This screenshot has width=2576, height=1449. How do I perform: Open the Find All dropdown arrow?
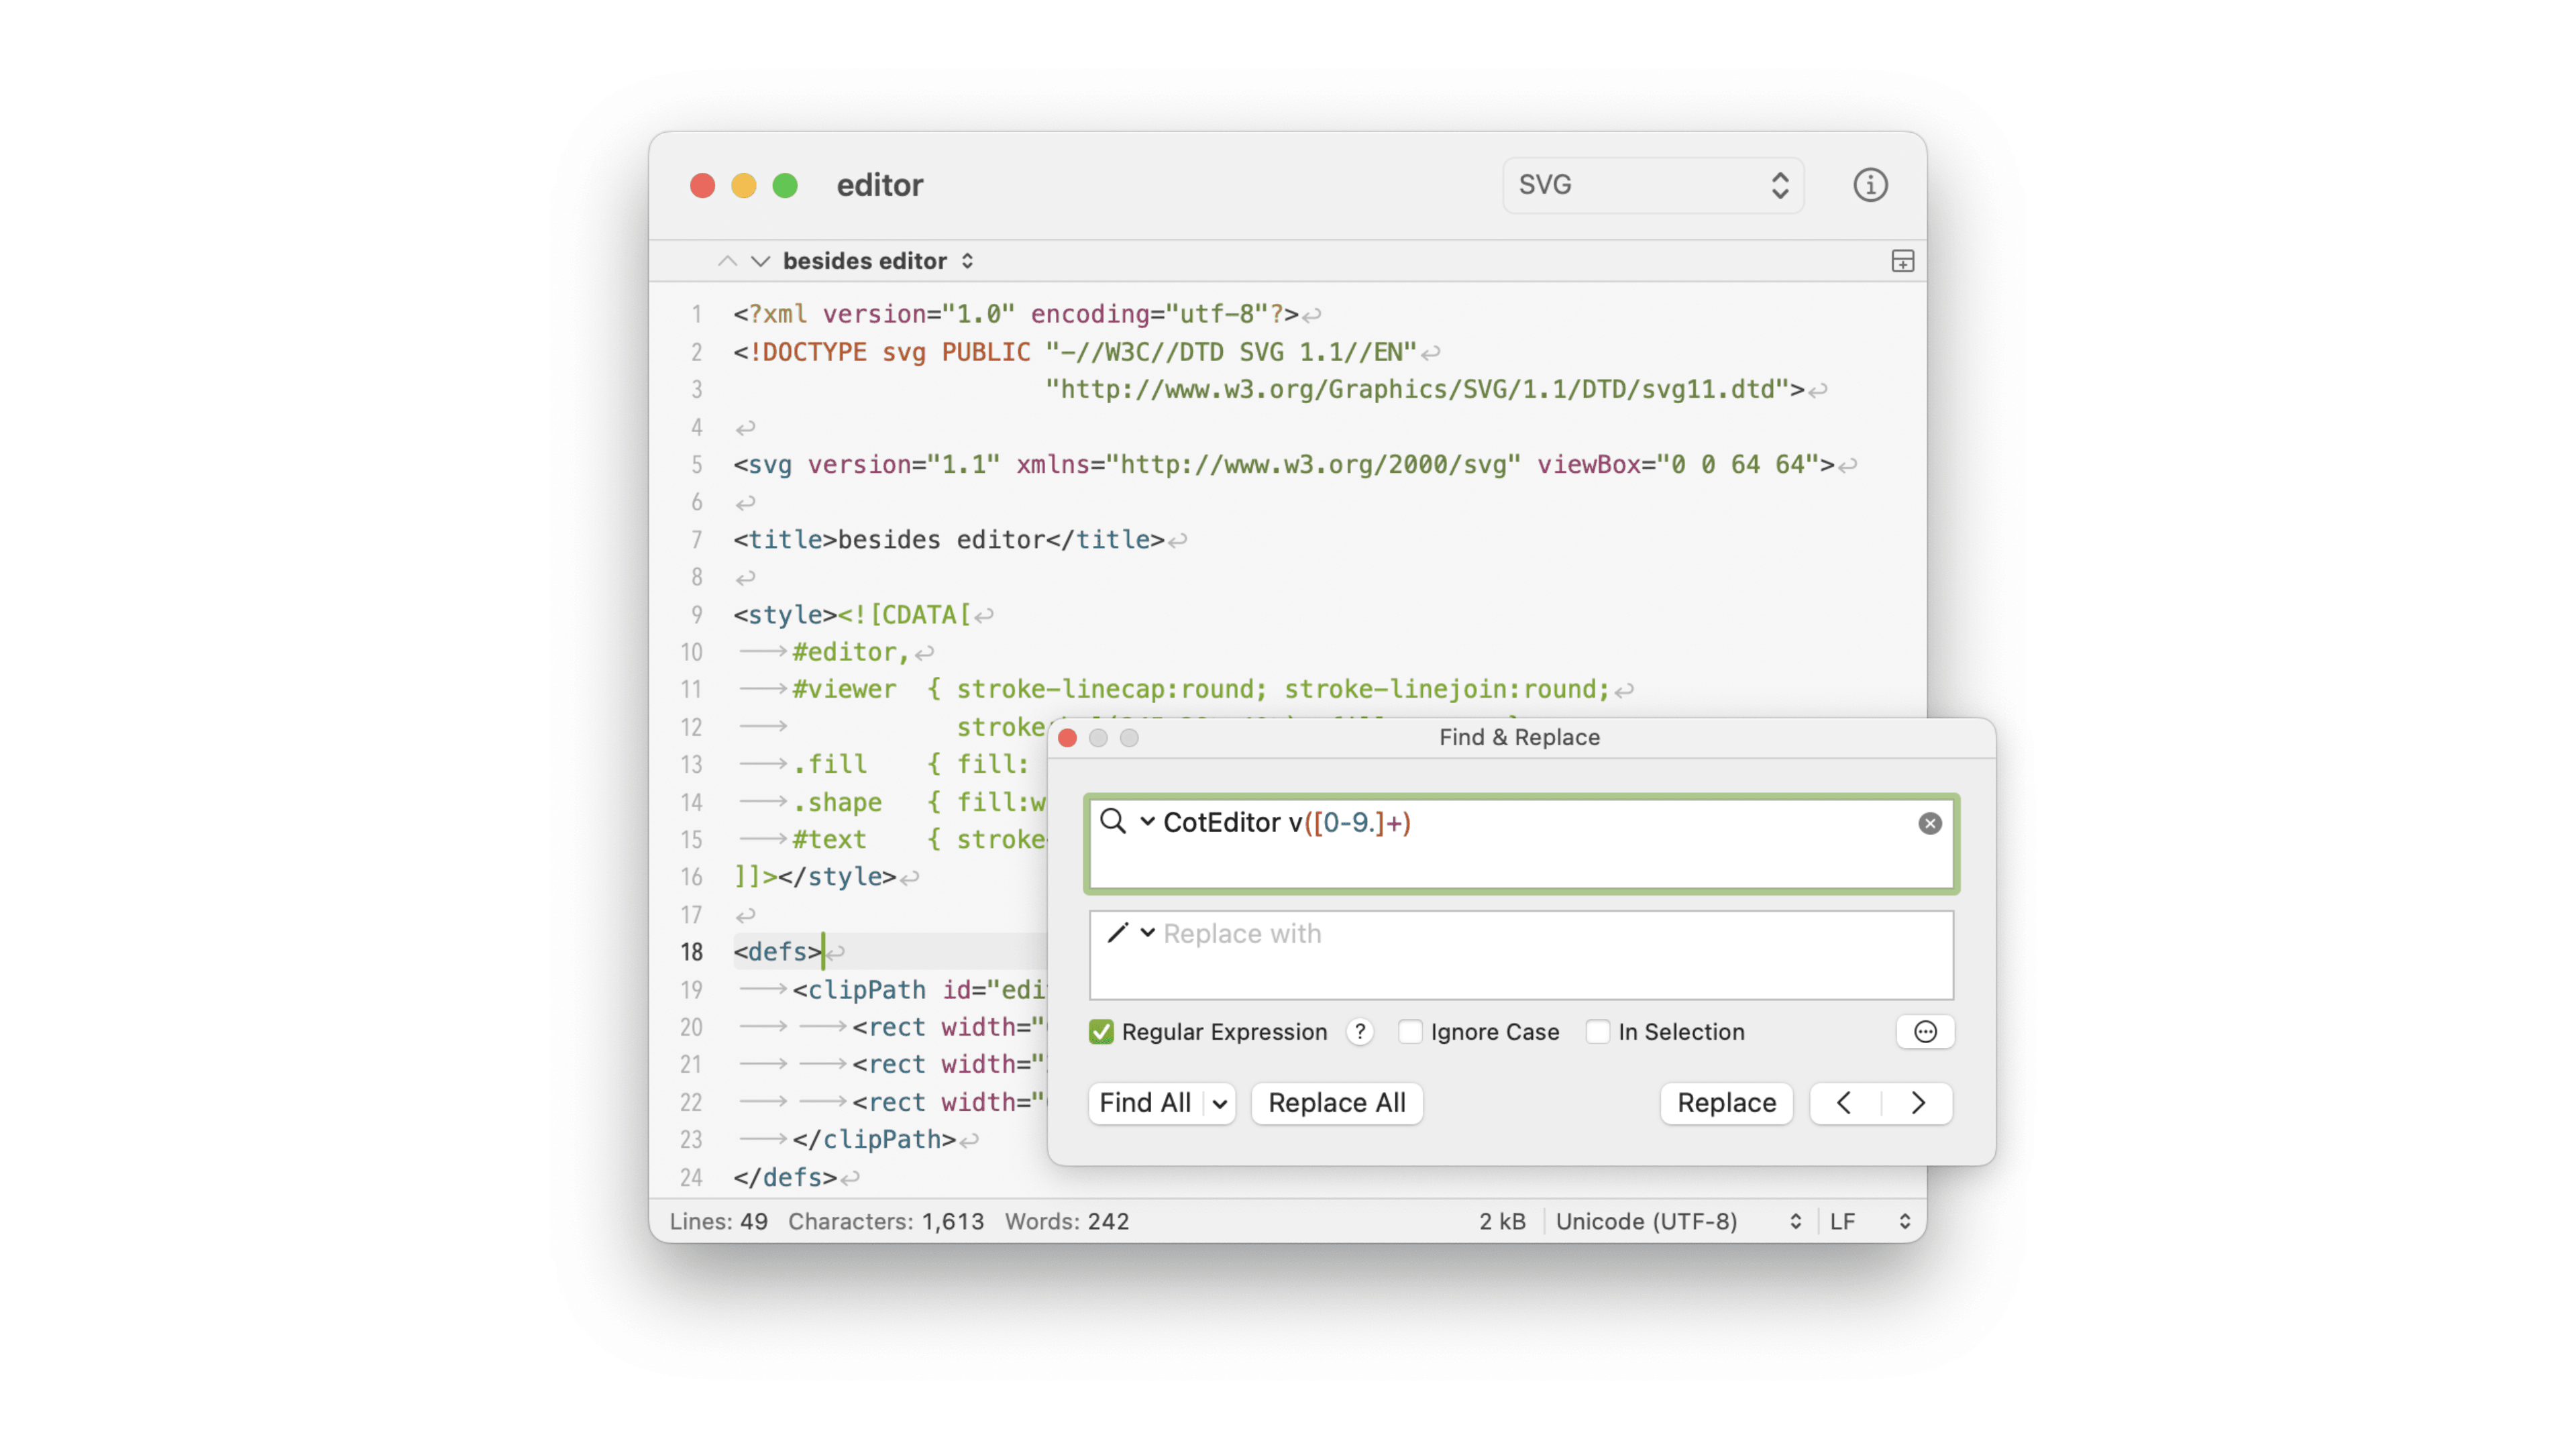(x=1219, y=1103)
